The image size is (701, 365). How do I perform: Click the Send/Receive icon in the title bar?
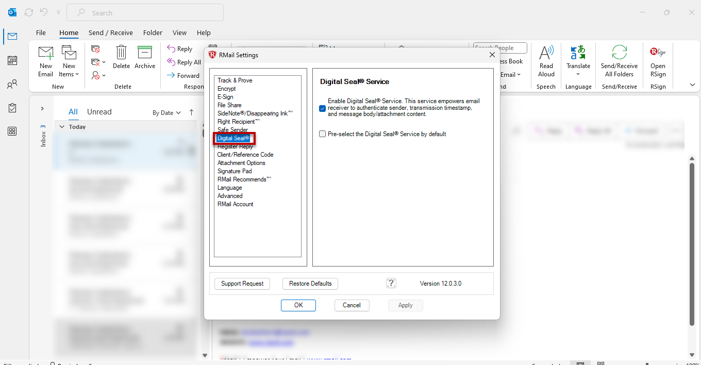tap(29, 12)
